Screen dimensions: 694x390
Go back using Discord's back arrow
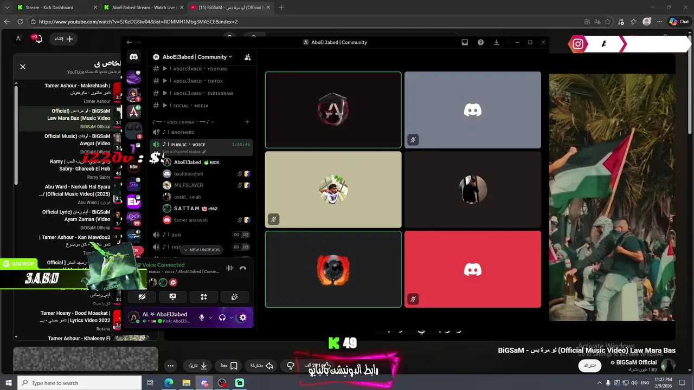click(129, 42)
